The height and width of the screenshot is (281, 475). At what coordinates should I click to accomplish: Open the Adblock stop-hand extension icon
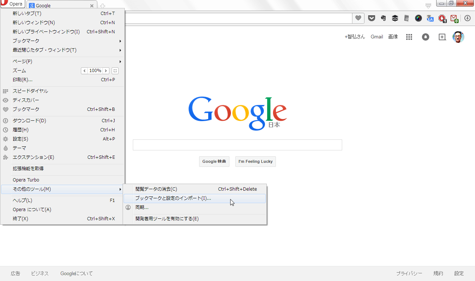pyautogui.click(x=442, y=18)
